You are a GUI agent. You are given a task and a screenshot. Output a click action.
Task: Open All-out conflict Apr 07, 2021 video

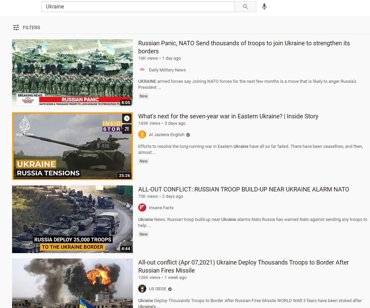[244, 266]
